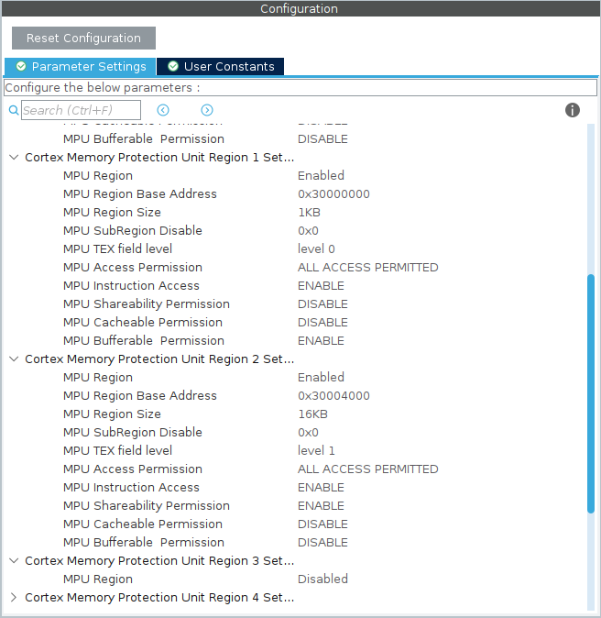Select Cortex Memory Protection Unit Region 3 row
The width and height of the screenshot is (601, 618).
coord(159,561)
